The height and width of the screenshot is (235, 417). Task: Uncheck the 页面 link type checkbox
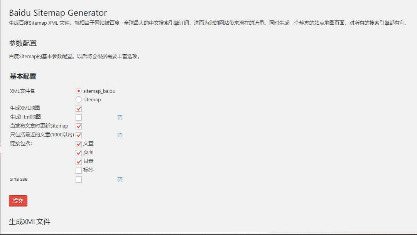tap(79, 153)
